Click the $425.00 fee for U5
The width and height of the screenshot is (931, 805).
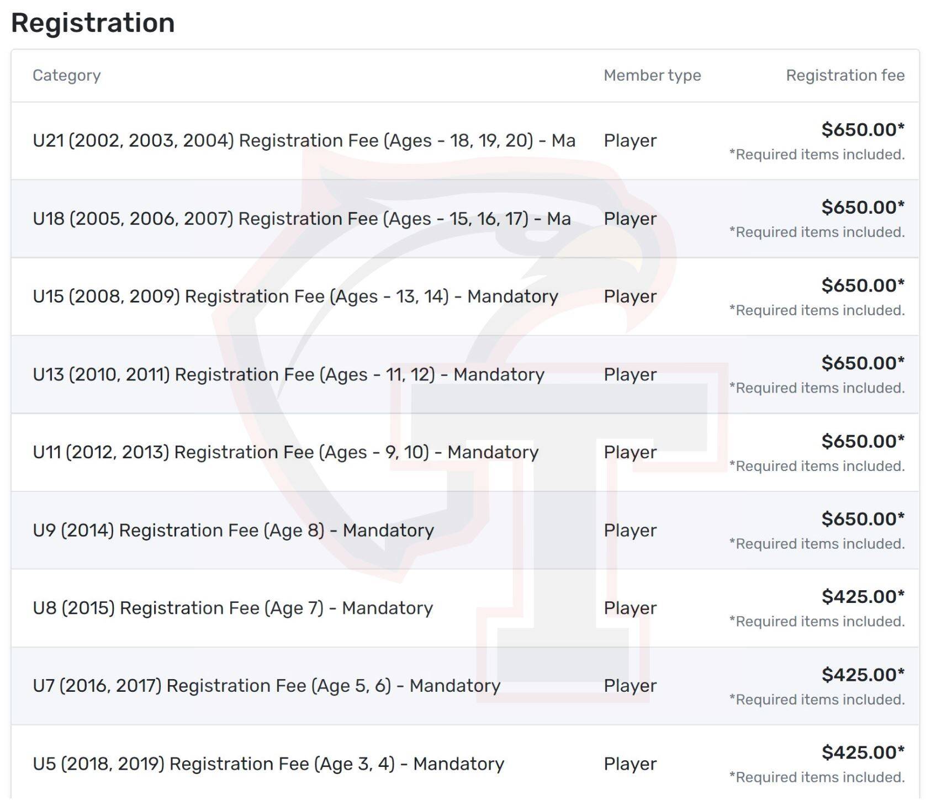click(863, 752)
